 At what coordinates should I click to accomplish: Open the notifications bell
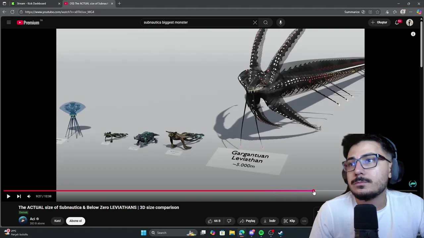point(397,22)
